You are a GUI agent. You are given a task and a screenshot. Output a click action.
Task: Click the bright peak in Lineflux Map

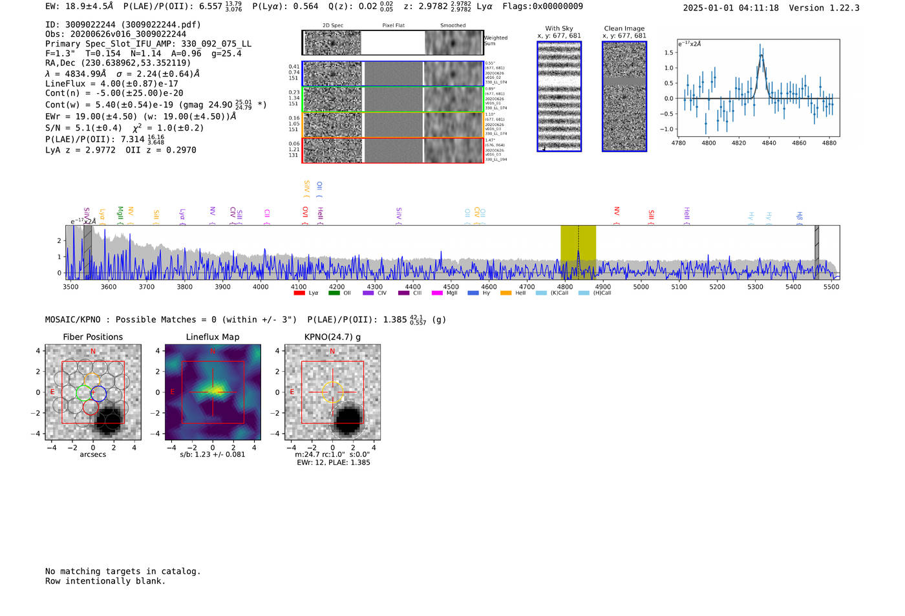(x=217, y=389)
